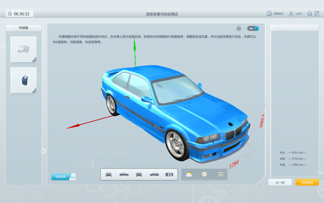Screen dimensions: 324x203
Task: Select the front view car icon
Action: (109, 175)
